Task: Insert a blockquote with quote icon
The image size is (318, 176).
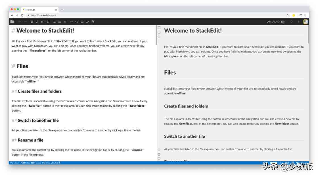Action: pyautogui.click(x=71, y=22)
